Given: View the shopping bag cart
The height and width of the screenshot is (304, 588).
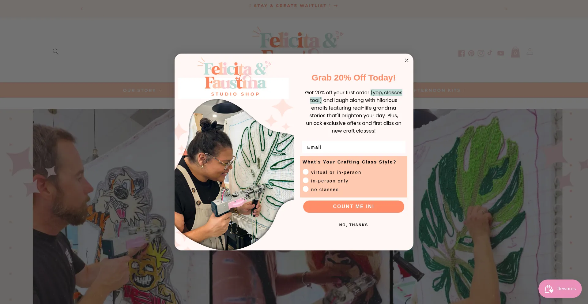Looking at the screenshot, I should pyautogui.click(x=515, y=52).
